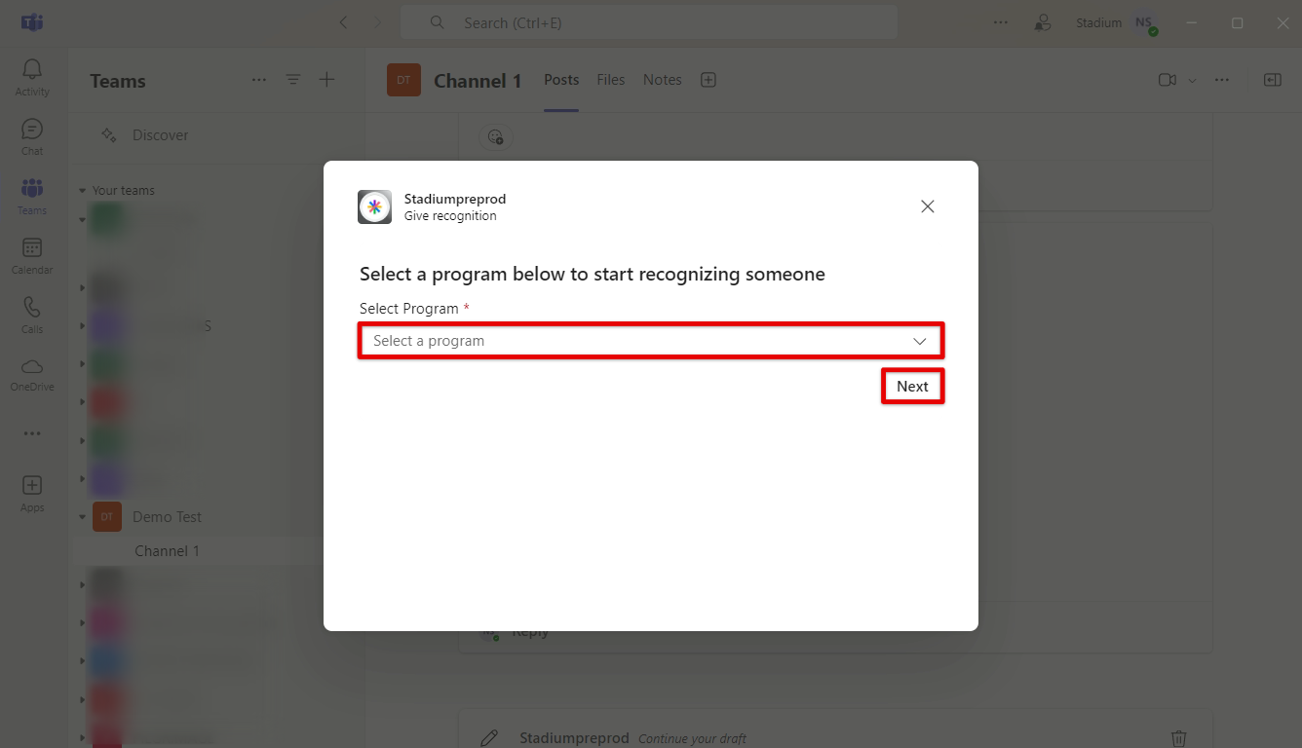Start a meeting with the video camera icon

[1168, 80]
